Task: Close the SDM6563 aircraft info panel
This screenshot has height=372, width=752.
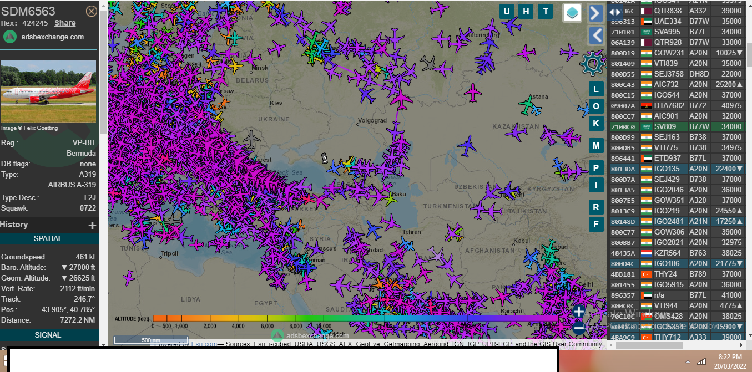Action: (92, 12)
